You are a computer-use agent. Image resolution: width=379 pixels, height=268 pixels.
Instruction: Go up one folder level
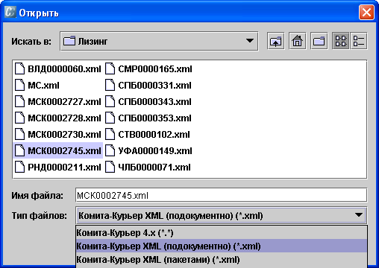click(276, 41)
